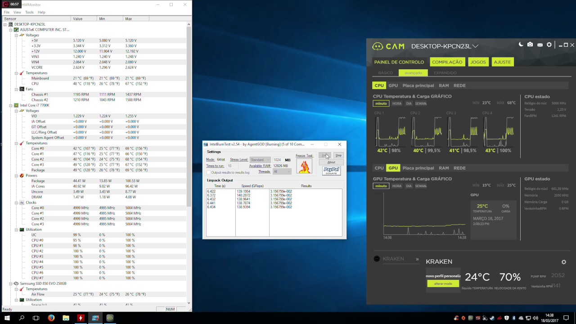Viewport: 576px width, 324px height.
Task: Click the Steam tray icon
Action: pyautogui.click(x=492, y=318)
